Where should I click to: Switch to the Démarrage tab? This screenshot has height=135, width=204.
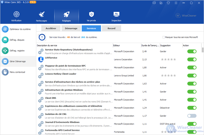pyautogui.click(x=71, y=28)
